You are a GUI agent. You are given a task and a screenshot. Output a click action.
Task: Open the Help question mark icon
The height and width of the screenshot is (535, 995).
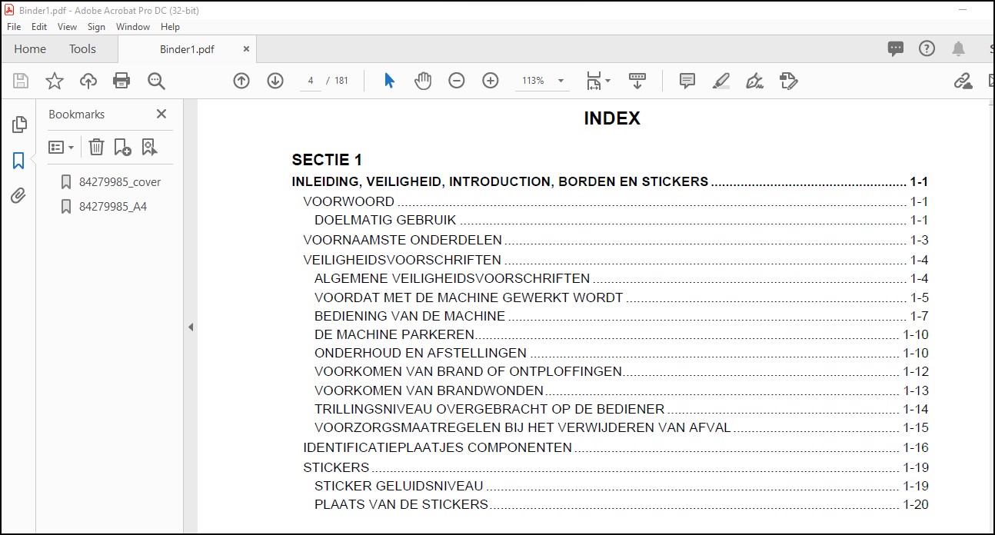[x=927, y=48]
